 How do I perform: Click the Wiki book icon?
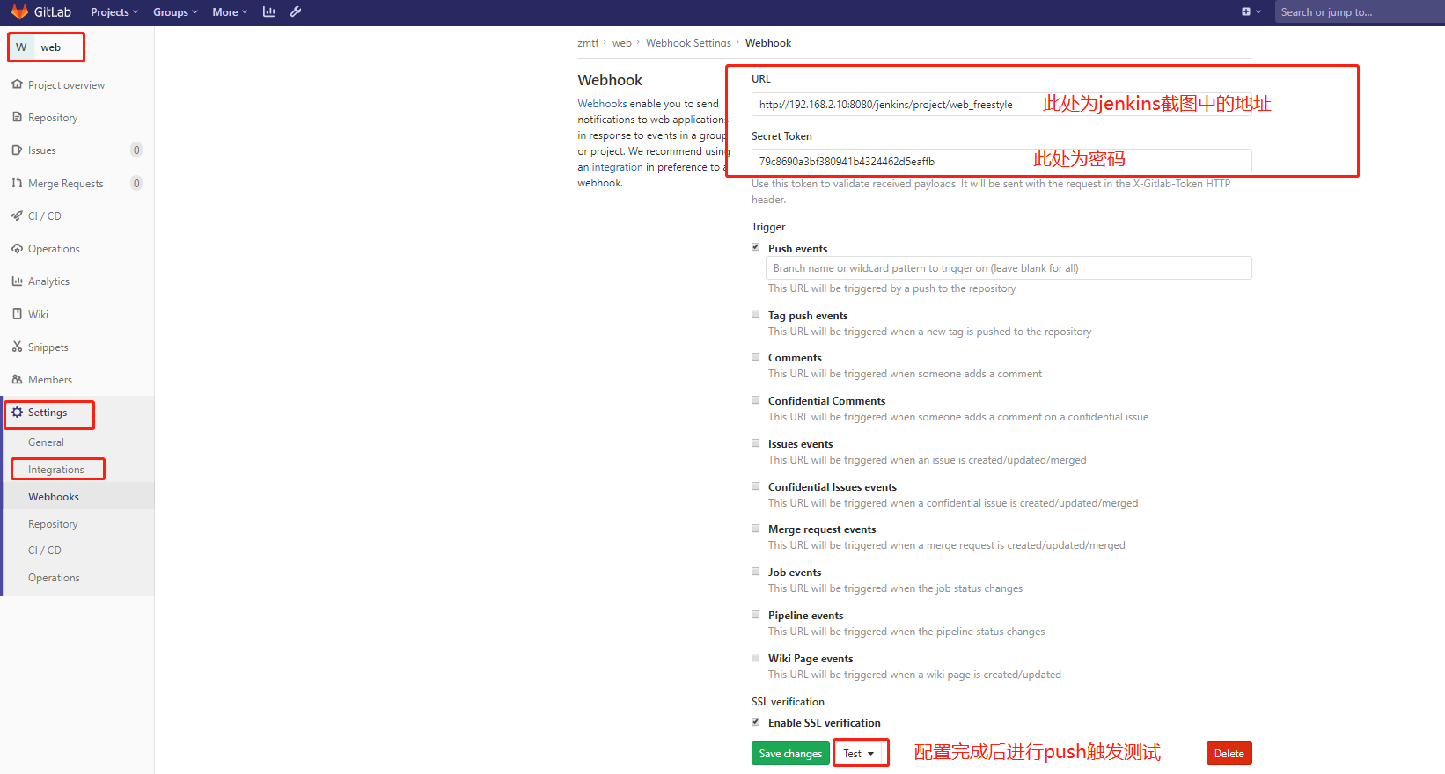17,314
